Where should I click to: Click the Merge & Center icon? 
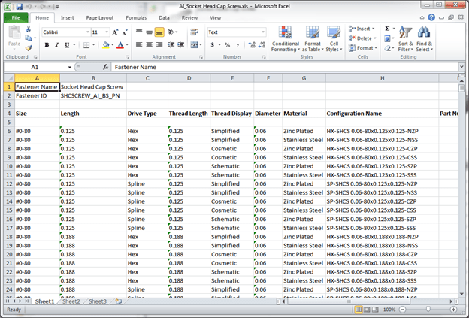point(194,45)
